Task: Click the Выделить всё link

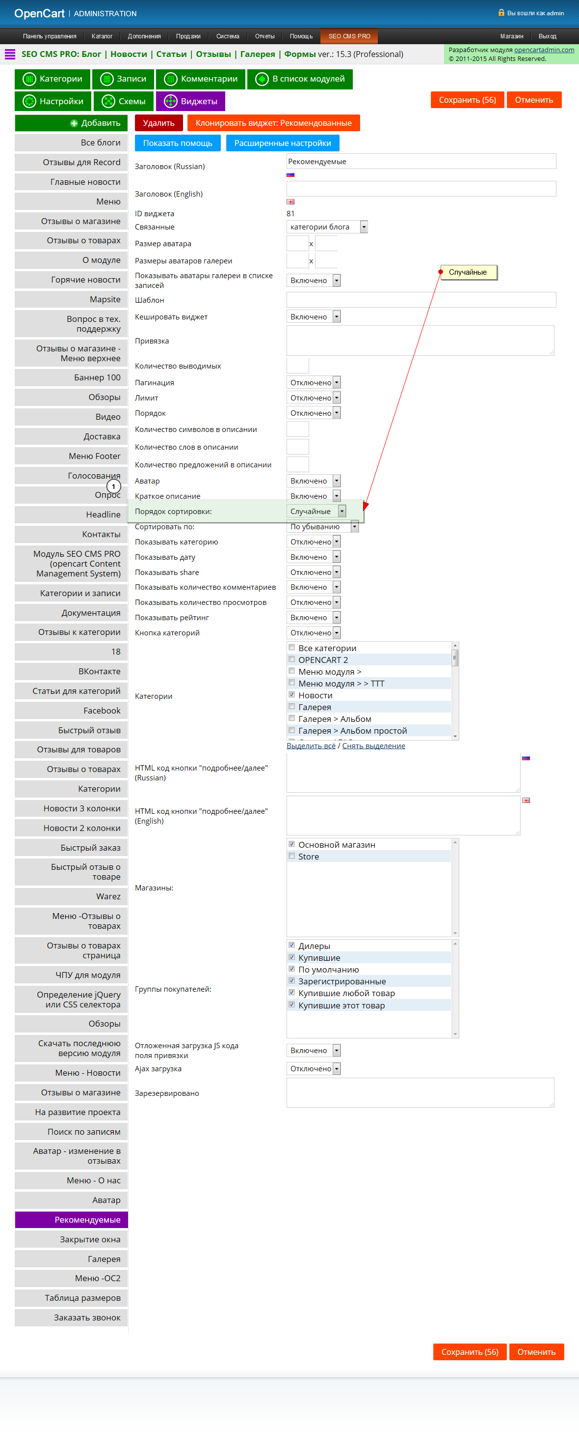Action: click(311, 745)
